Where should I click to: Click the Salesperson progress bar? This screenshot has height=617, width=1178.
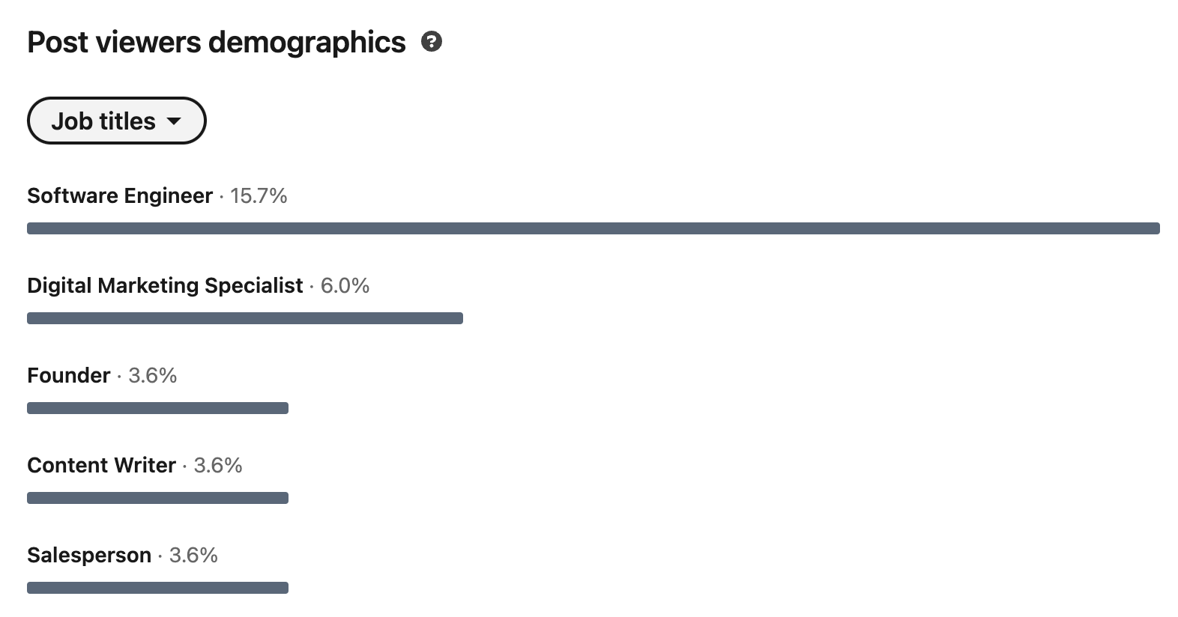(157, 588)
